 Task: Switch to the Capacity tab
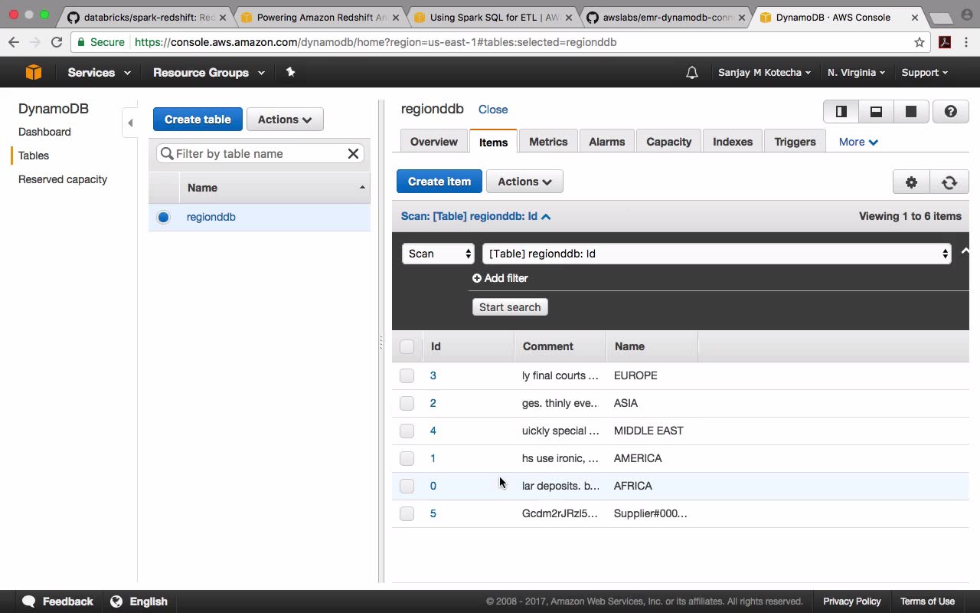click(669, 142)
